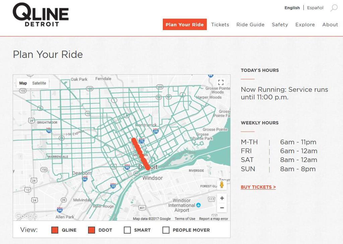Click Report a map error link
This screenshot has width=343, height=244.
[213, 219]
